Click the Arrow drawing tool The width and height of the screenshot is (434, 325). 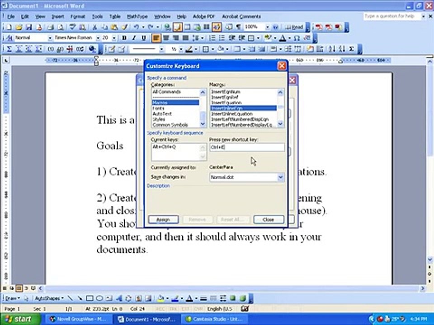pos(80,298)
